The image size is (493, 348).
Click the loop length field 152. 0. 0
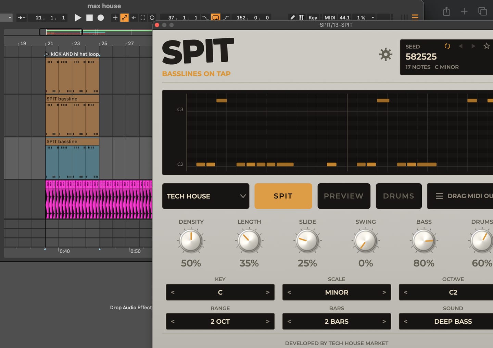pos(253,17)
